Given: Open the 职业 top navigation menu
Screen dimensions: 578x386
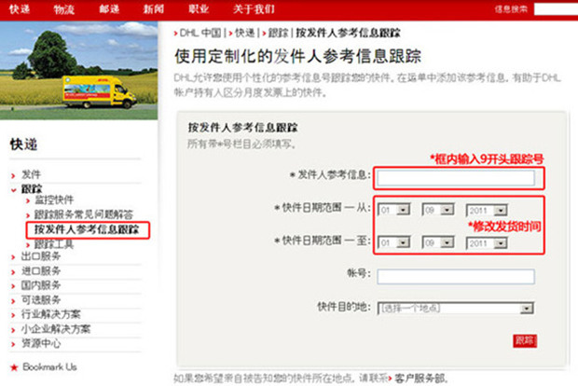Looking at the screenshot, I should pyautogui.click(x=199, y=8).
